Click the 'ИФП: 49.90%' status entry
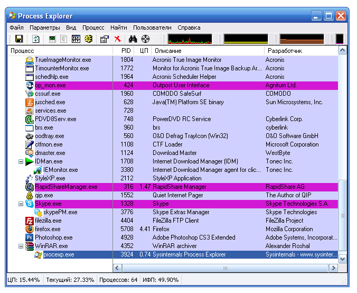This screenshot has width=357, height=293. (161, 280)
